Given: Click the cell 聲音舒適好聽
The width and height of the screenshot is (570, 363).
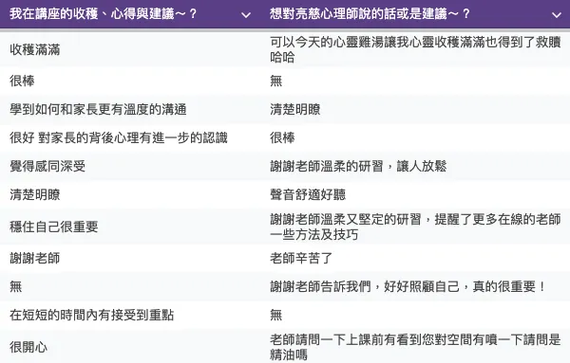Looking at the screenshot, I should click(415, 194).
